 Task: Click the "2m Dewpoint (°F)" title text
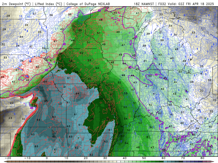click(x=16, y=4)
